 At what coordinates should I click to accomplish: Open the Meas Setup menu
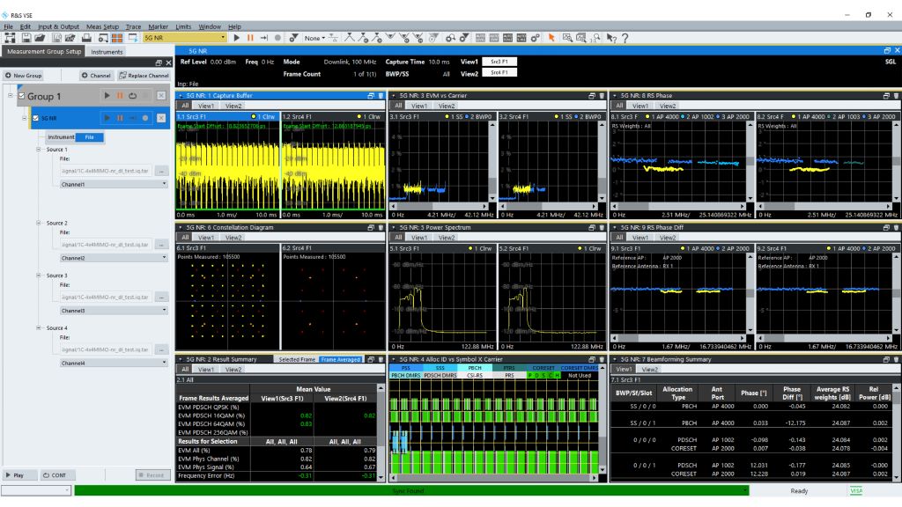[102, 26]
